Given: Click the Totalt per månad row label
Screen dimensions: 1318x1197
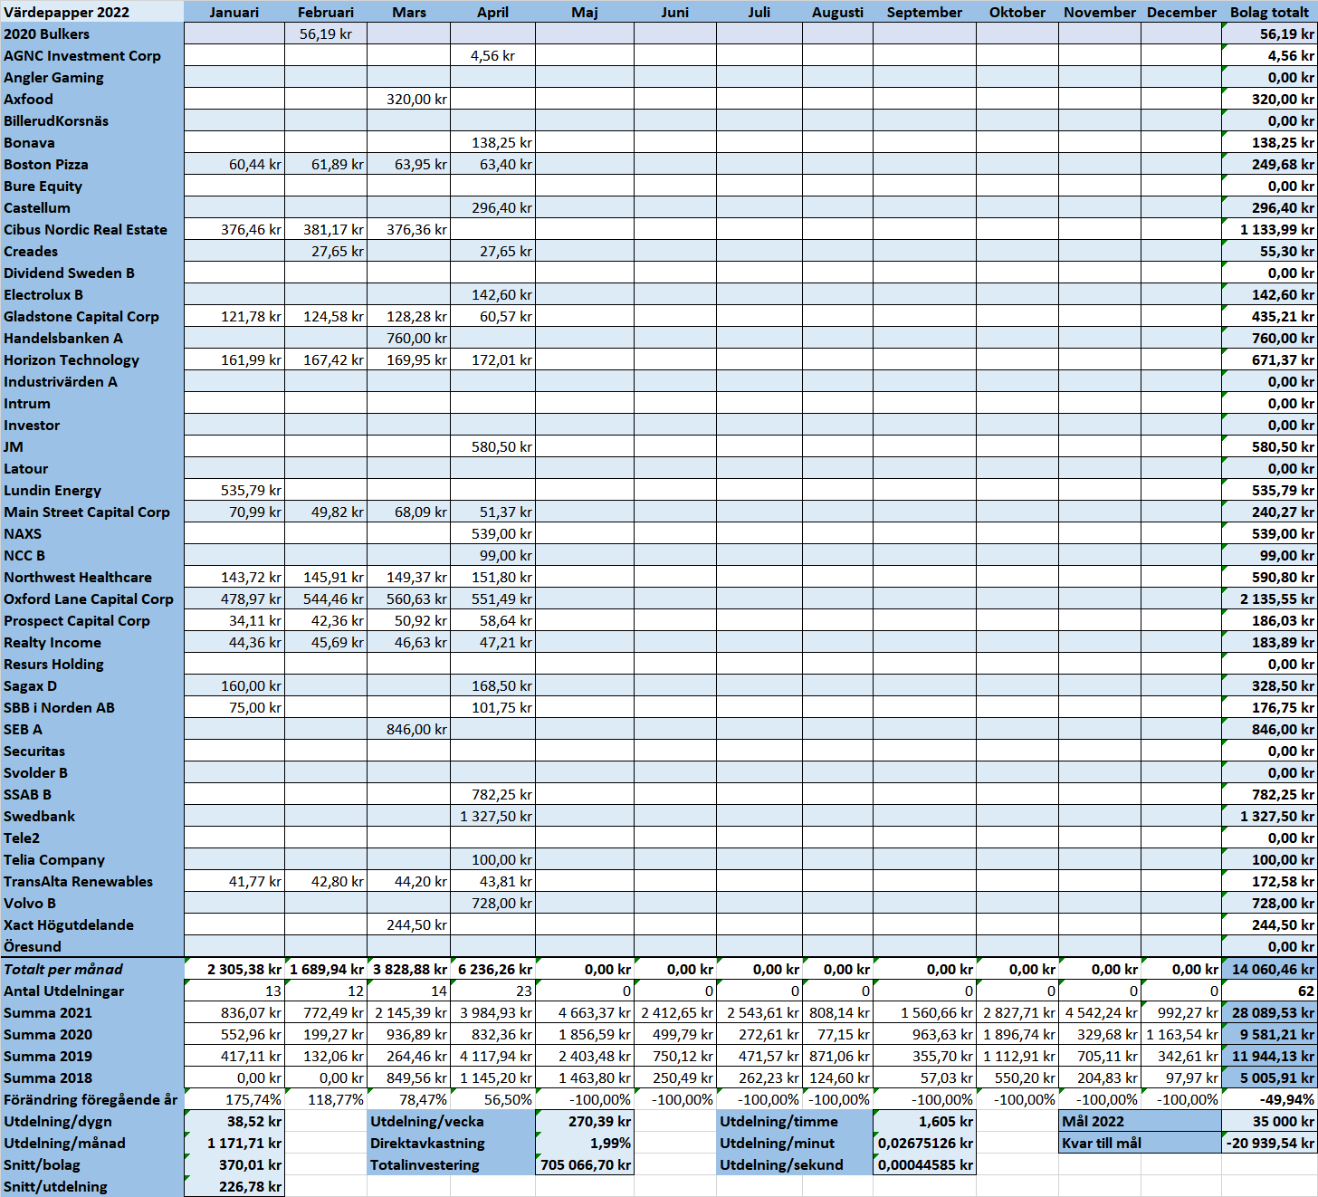Looking at the screenshot, I should [92, 969].
